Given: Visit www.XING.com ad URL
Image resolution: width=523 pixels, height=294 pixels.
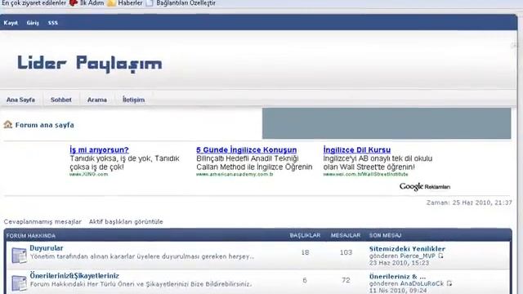Looking at the screenshot, I should point(89,174).
